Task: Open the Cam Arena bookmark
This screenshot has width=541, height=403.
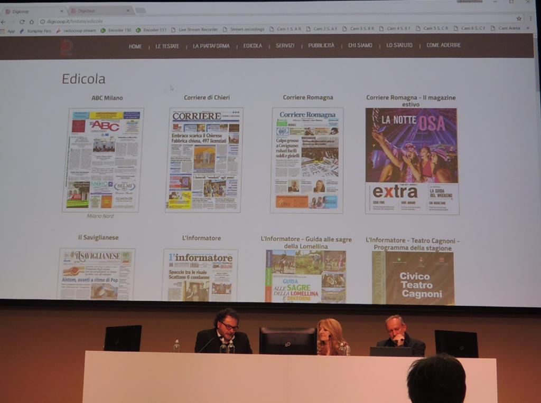Action: pyautogui.click(x=506, y=28)
